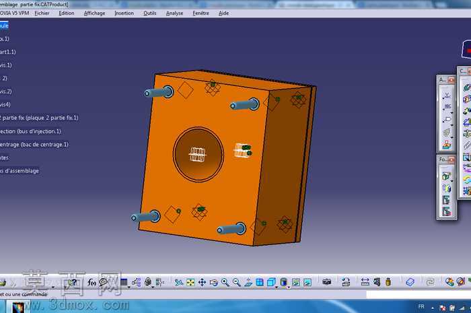Viewport: 471px width, 313px height.
Task: Click the measure inertia weight icon
Action: pos(388,282)
